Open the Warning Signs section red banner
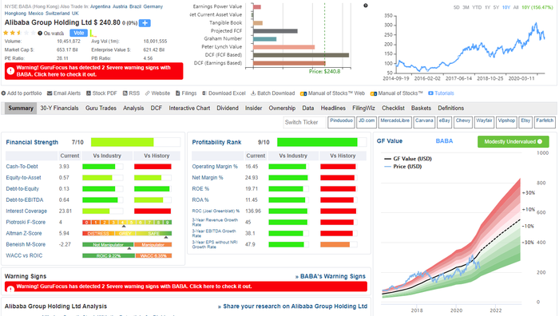Viewport: 559px width, 316px height. pyautogui.click(x=186, y=286)
